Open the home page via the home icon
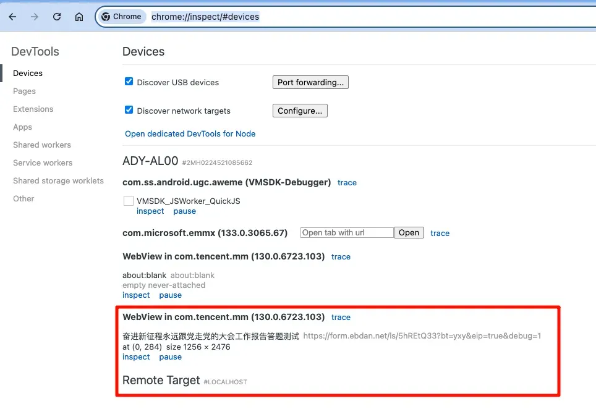 tap(79, 17)
